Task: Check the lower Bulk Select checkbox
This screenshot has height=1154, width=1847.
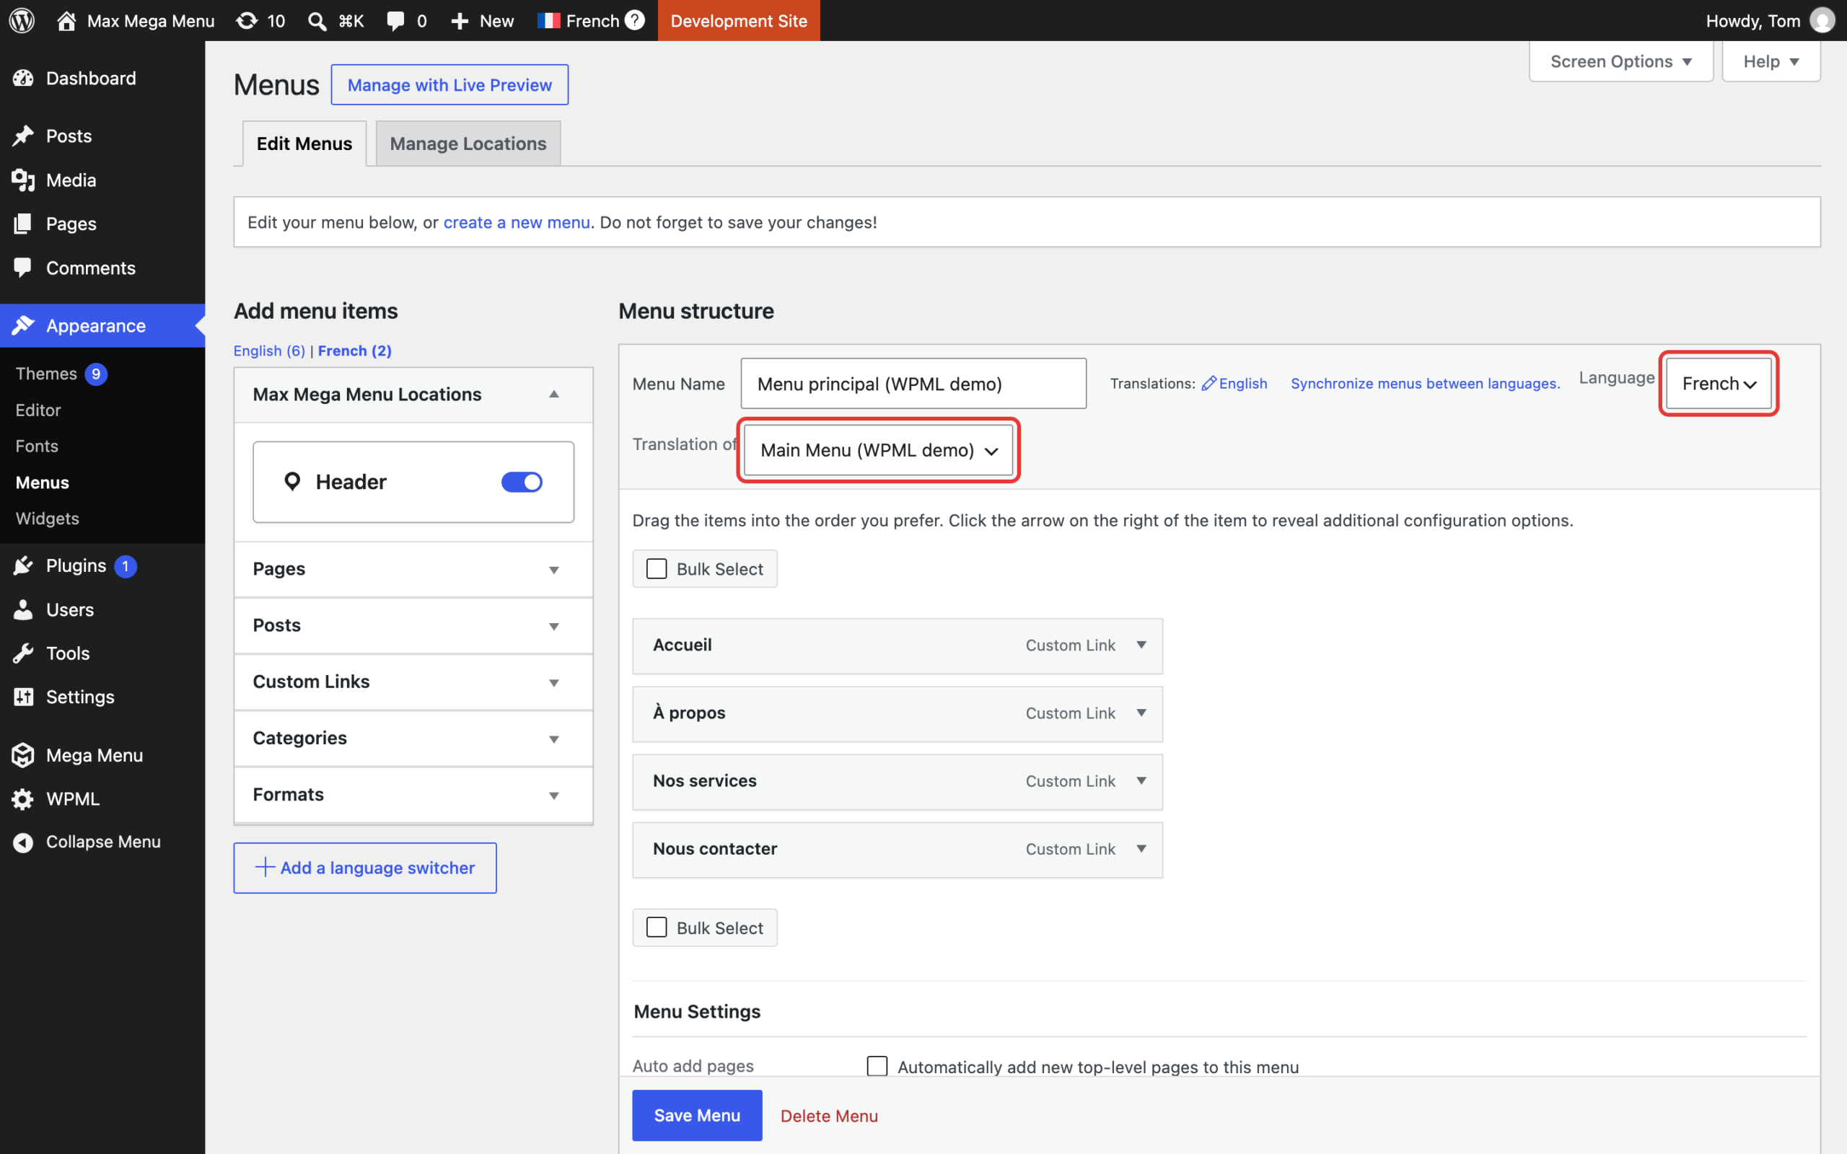Action: [657, 928]
